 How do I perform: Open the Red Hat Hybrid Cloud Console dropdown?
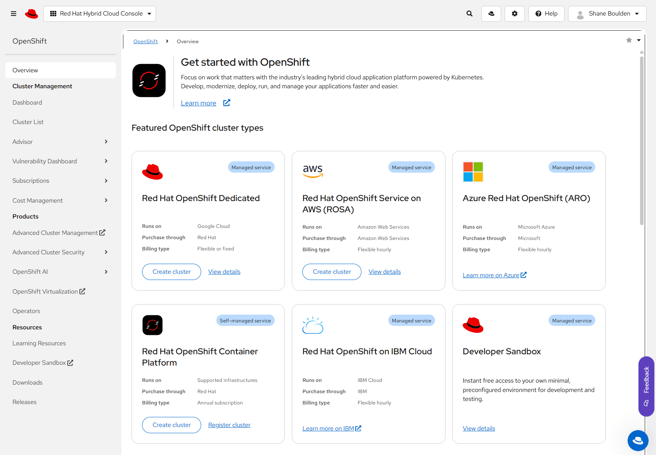[x=100, y=14]
